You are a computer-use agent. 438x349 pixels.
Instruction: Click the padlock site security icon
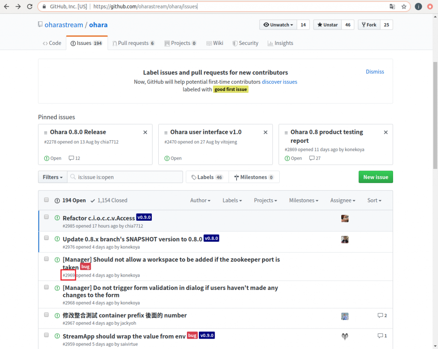click(x=44, y=6)
